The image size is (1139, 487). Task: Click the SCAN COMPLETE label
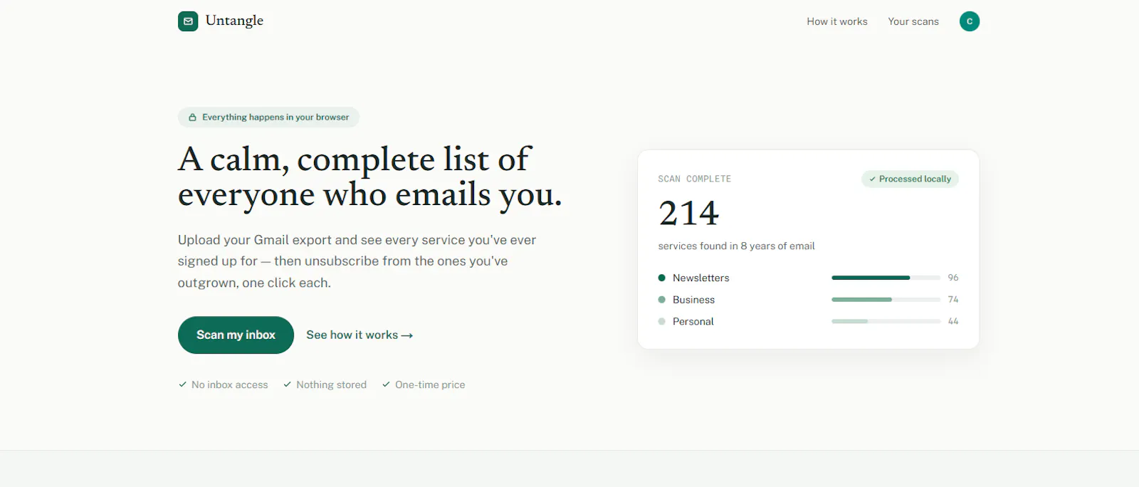[x=695, y=179]
